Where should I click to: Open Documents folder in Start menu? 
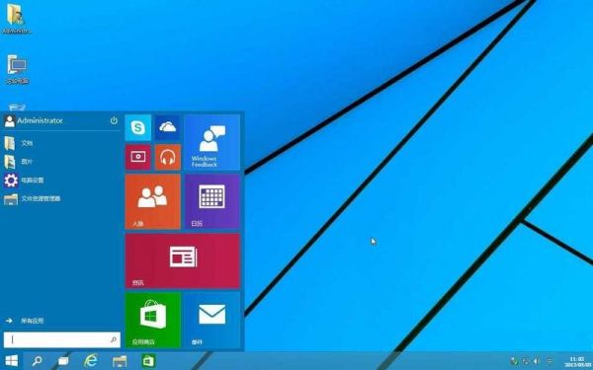[x=19, y=143]
